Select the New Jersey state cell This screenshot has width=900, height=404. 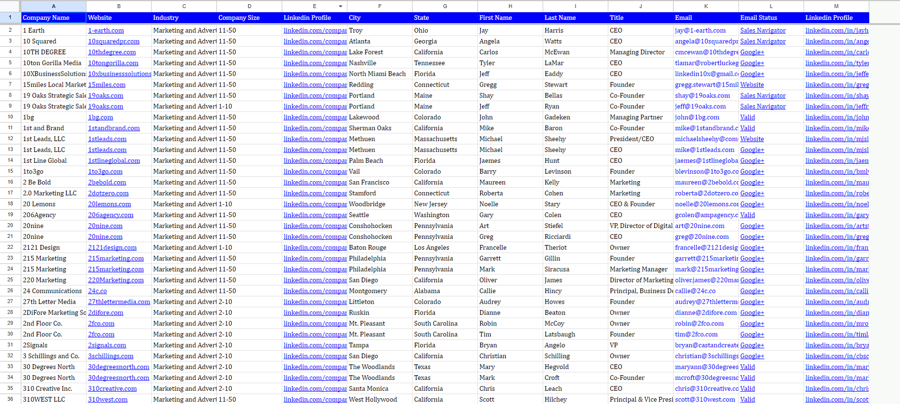(445, 204)
